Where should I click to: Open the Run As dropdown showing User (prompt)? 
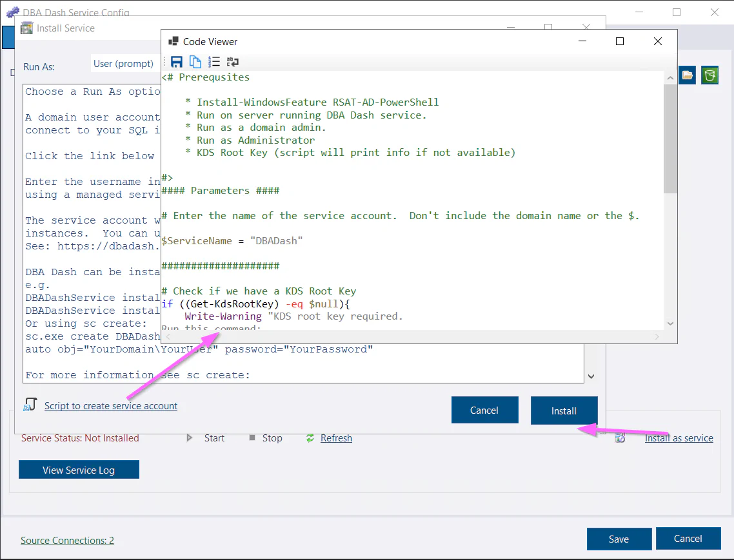[x=126, y=64]
